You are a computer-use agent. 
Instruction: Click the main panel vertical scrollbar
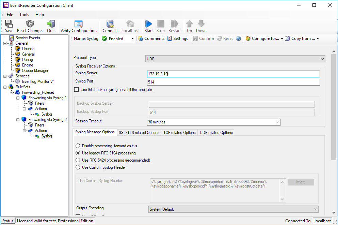click(334, 107)
